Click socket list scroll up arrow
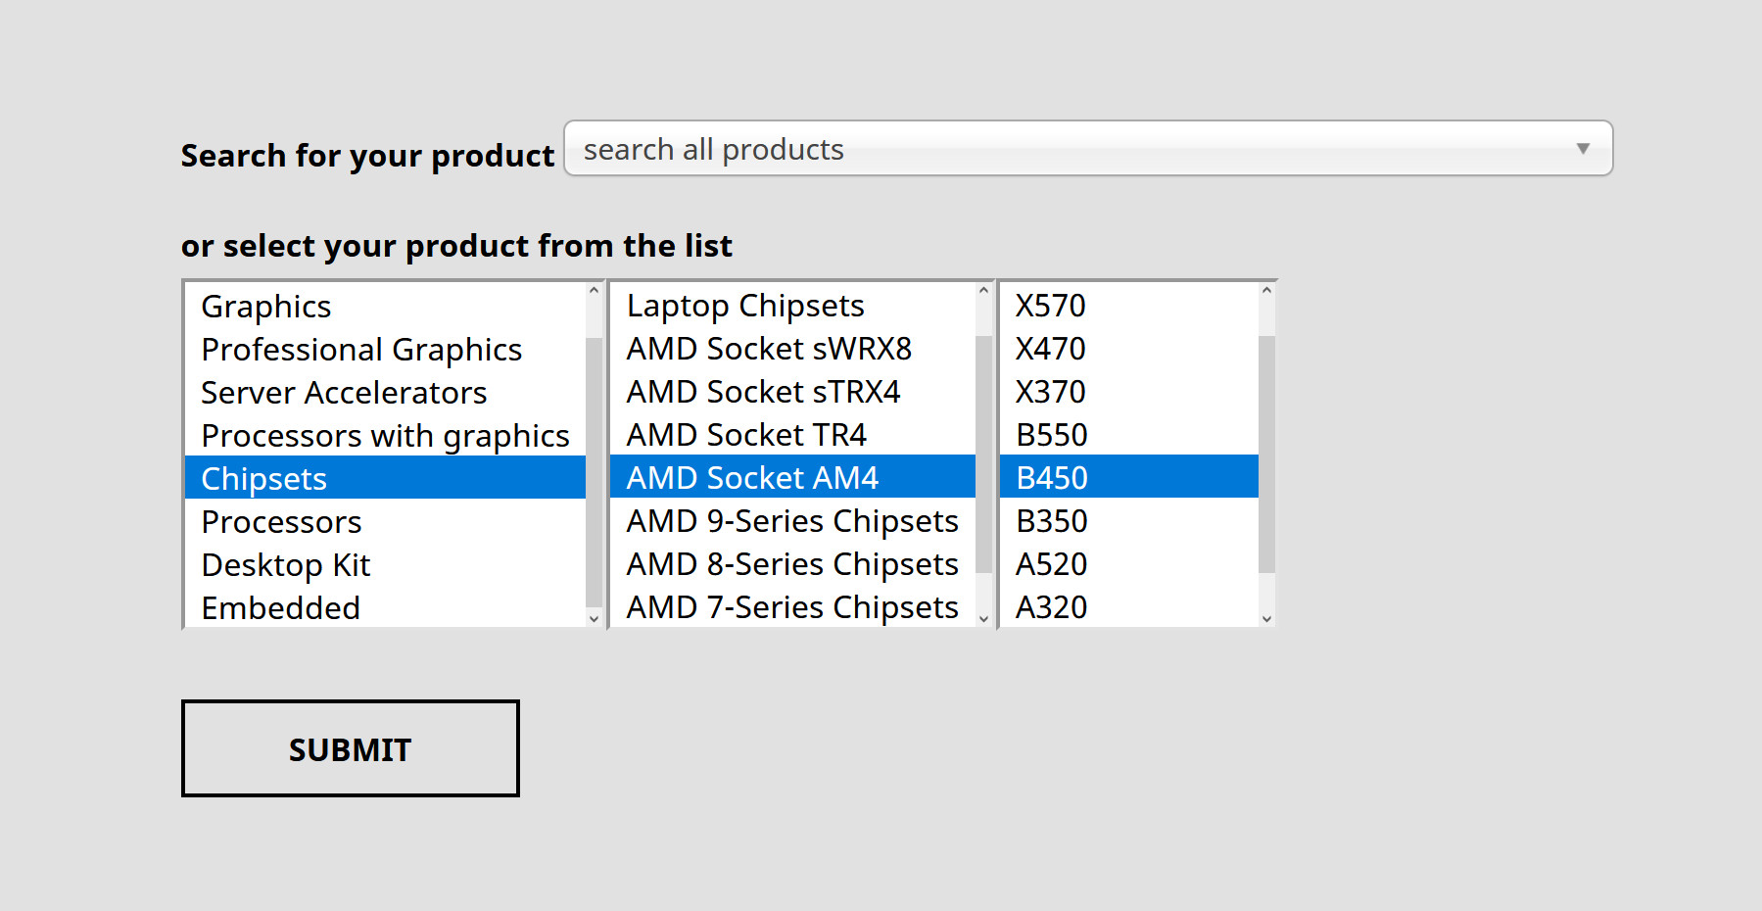This screenshot has width=1762, height=911. coord(984,291)
